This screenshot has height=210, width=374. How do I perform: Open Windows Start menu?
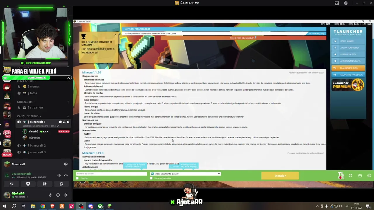5,206
